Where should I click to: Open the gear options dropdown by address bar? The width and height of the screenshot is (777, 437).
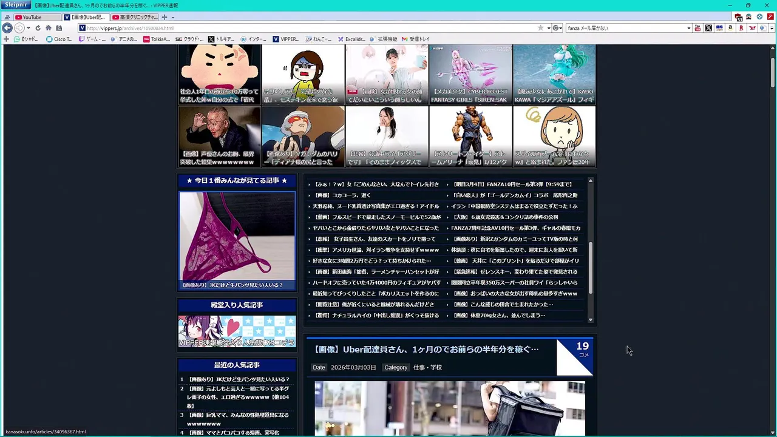pos(557,28)
